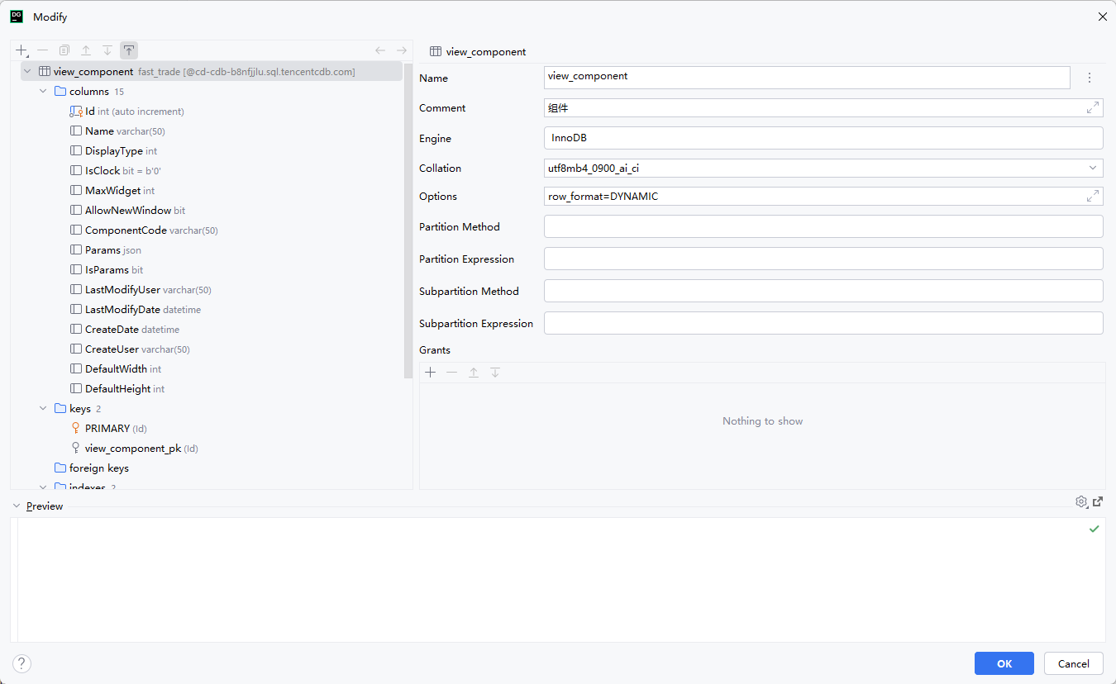This screenshot has width=1116, height=684.
Task: Click the SQL Preview text area
Action: [558, 580]
